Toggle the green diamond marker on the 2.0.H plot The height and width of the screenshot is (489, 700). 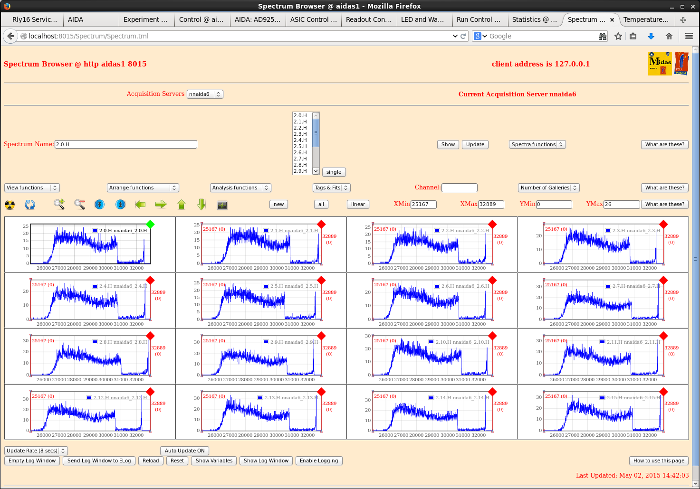(150, 224)
